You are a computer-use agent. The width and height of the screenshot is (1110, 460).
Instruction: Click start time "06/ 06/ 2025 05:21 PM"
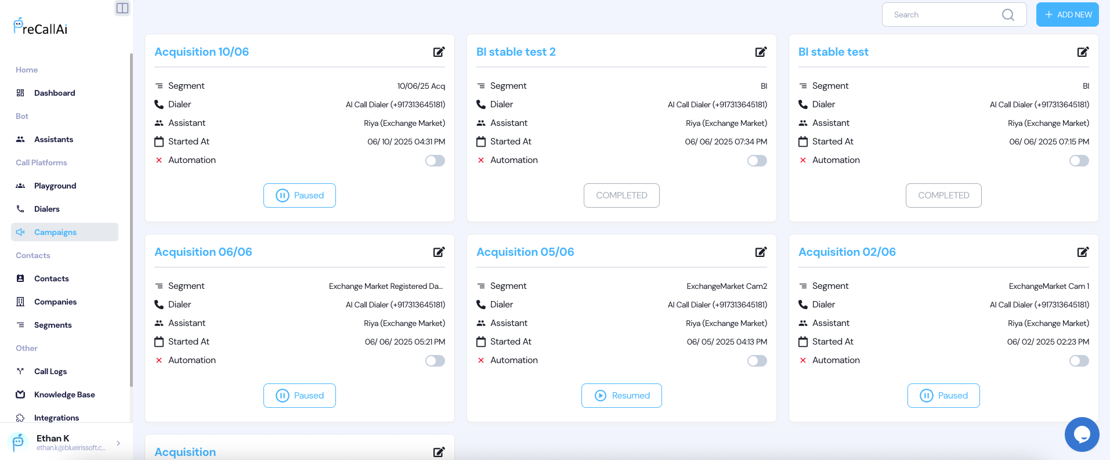tap(405, 342)
